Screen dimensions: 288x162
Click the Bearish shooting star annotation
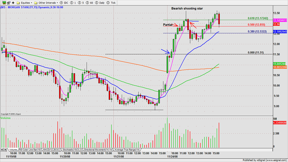[187, 9]
